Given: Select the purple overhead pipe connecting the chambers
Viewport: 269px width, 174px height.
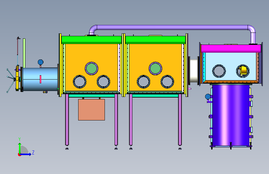Looking at the screenshot, I should point(172,28).
